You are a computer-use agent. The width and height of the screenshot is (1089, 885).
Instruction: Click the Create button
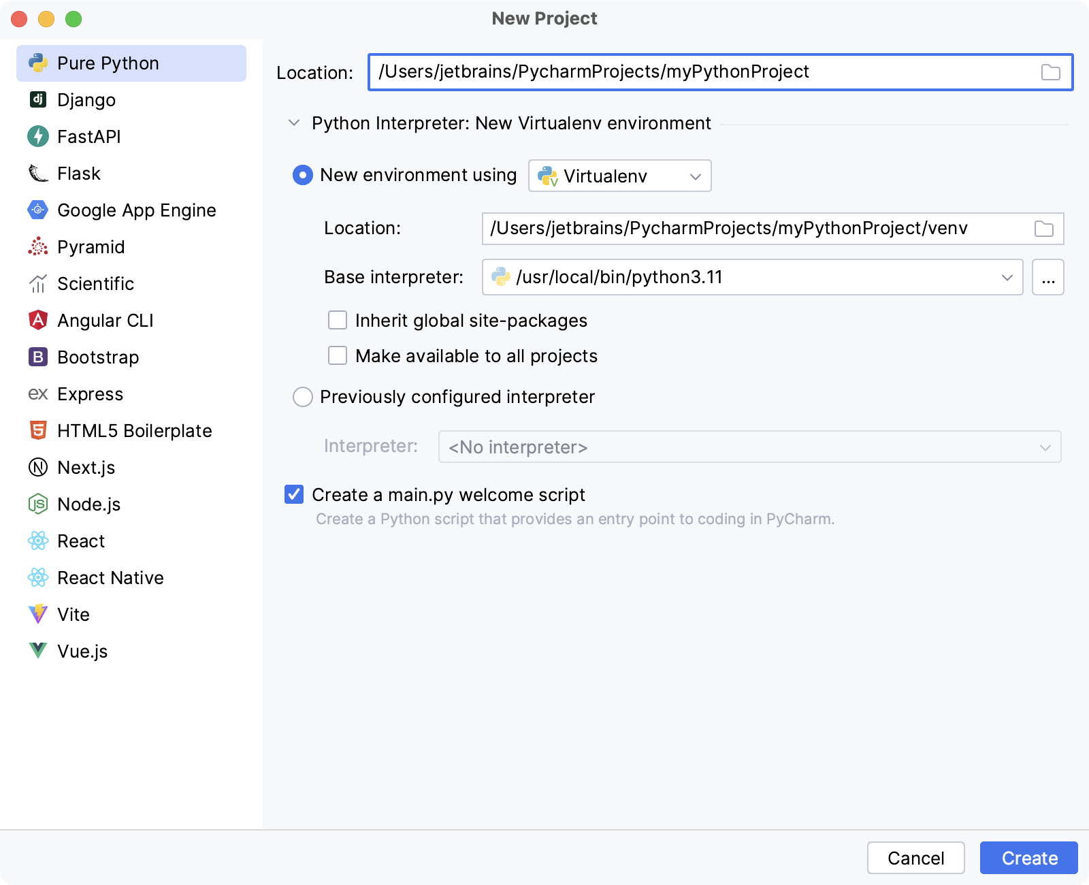click(x=1029, y=858)
